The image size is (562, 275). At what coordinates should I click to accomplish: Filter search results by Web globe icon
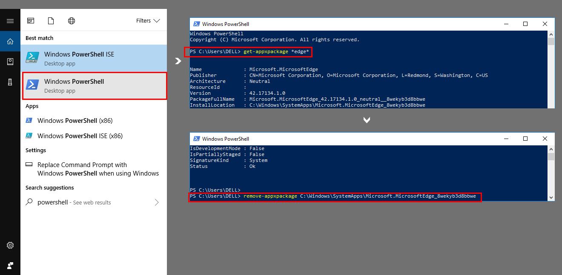(x=72, y=20)
